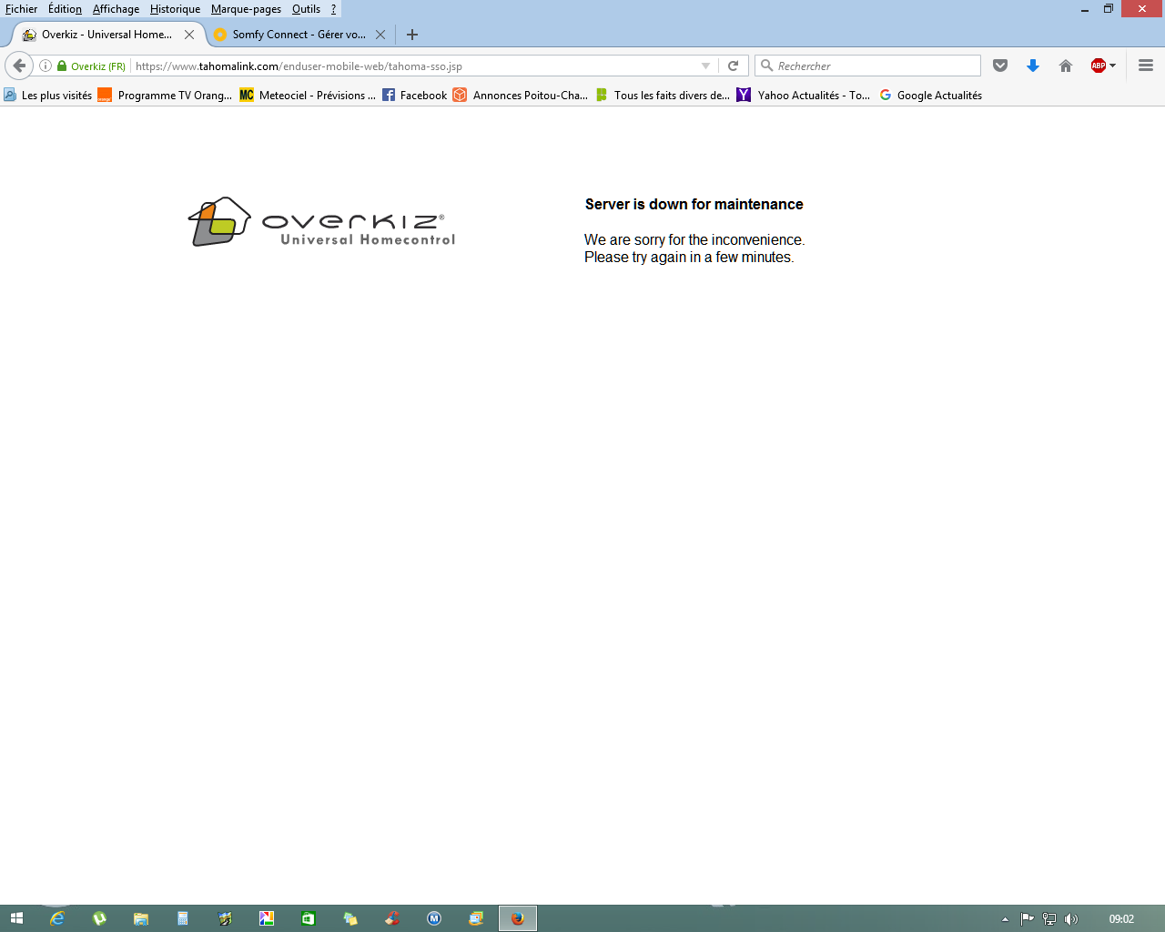This screenshot has width=1165, height=932.
Task: Open site information info icon
Action: (46, 66)
